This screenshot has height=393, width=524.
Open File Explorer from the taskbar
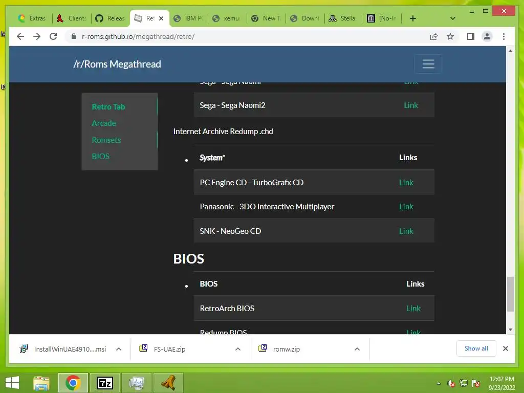(x=41, y=383)
